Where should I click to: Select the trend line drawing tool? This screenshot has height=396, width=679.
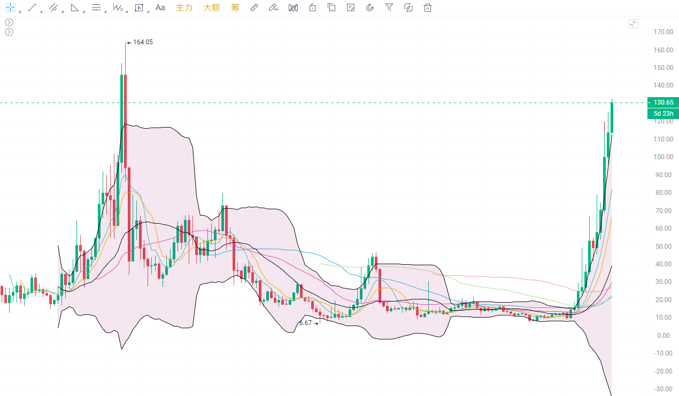(x=32, y=7)
